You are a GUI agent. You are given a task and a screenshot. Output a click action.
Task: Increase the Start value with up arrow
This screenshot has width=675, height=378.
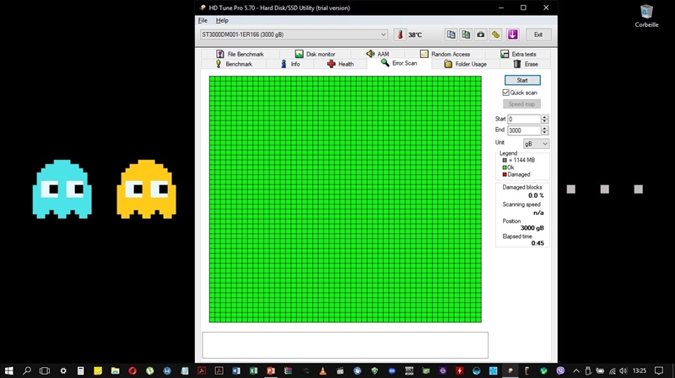pos(544,117)
